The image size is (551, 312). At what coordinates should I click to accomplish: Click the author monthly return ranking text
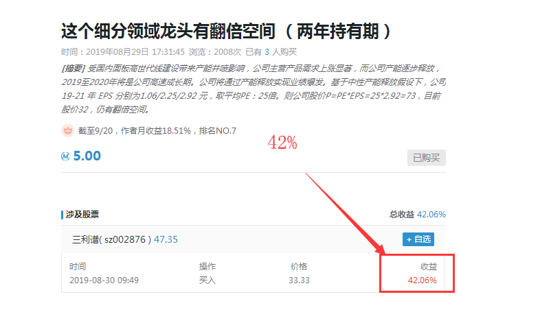[x=158, y=131]
